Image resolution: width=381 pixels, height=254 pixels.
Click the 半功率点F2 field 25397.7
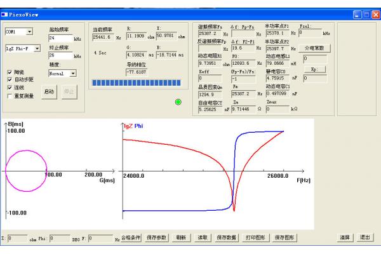tap(277, 49)
